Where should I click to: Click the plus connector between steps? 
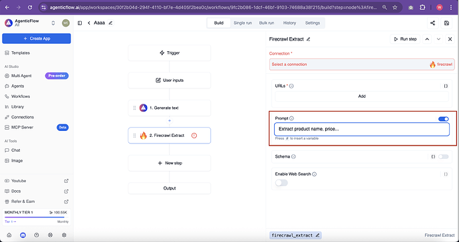pos(170,120)
